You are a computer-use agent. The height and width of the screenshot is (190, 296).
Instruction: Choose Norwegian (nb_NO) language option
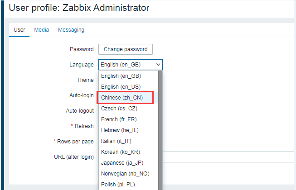click(x=125, y=174)
